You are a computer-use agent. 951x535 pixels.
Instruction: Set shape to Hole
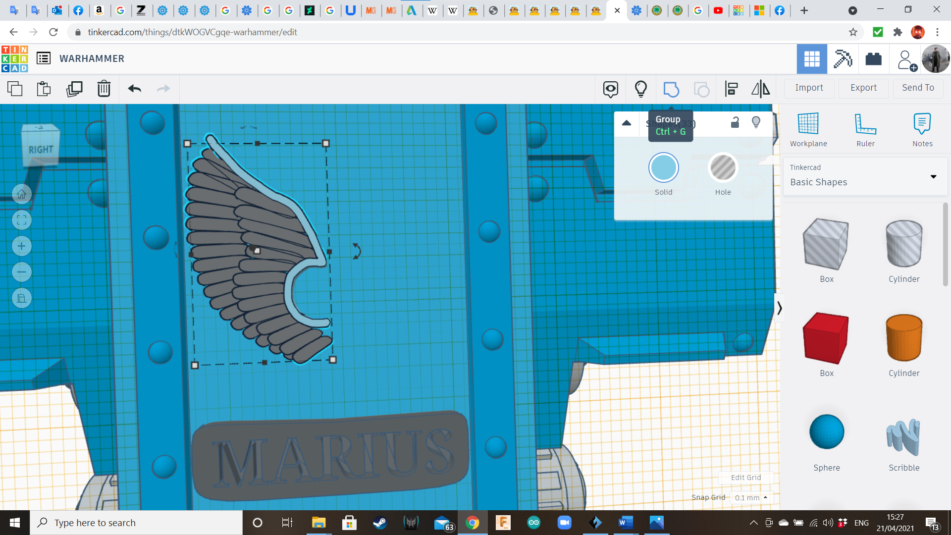coord(723,168)
